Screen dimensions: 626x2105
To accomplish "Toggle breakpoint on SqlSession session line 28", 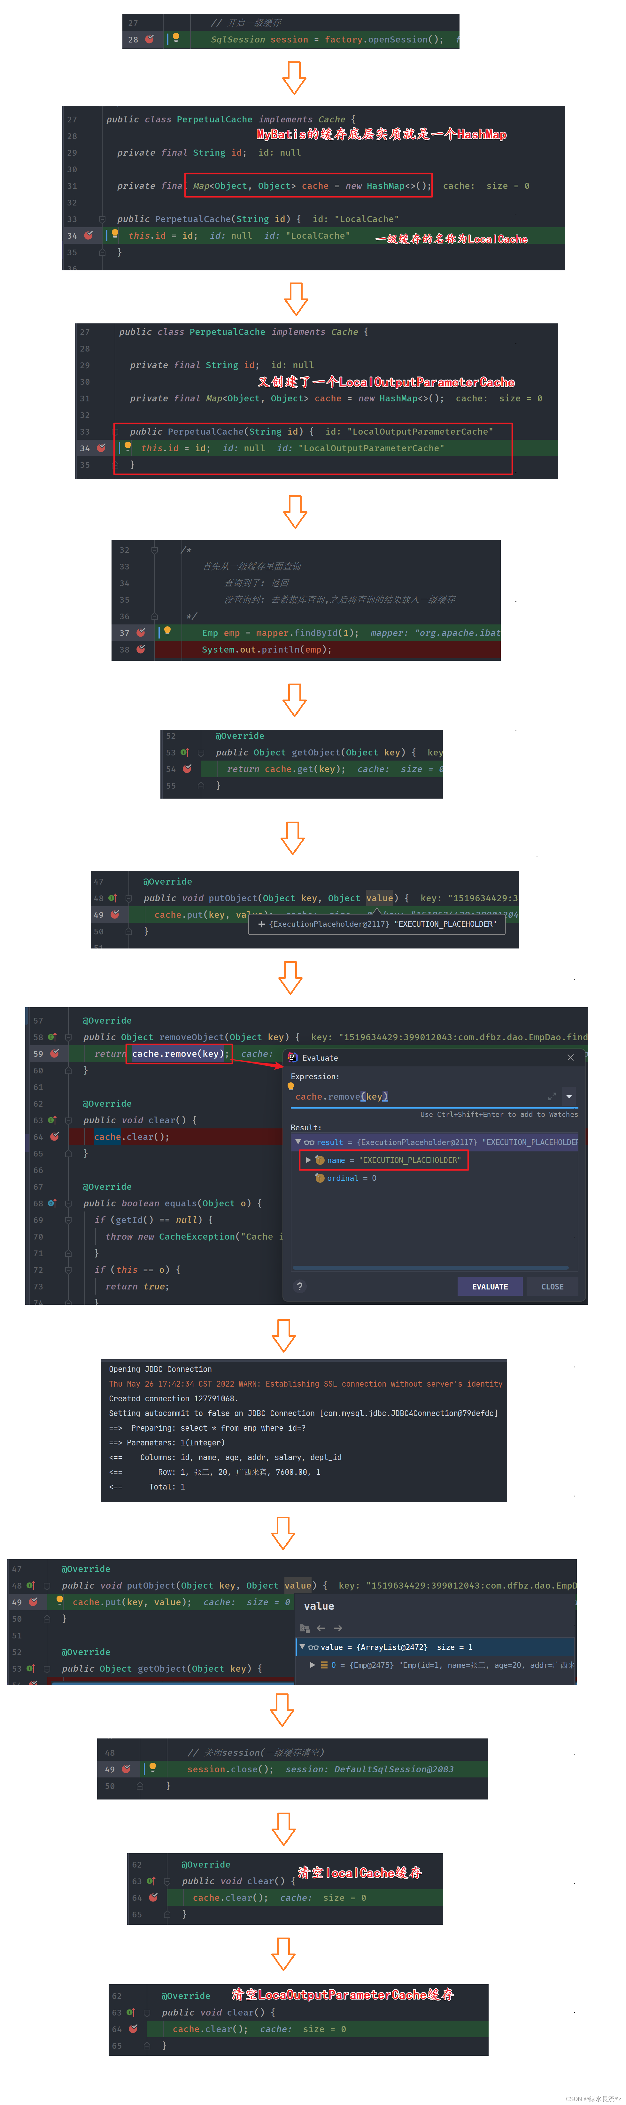I will (x=150, y=39).
